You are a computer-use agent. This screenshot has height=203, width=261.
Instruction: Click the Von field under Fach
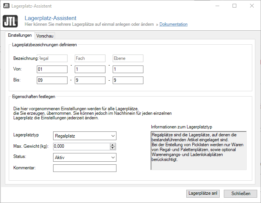pyautogui.click(x=90, y=69)
